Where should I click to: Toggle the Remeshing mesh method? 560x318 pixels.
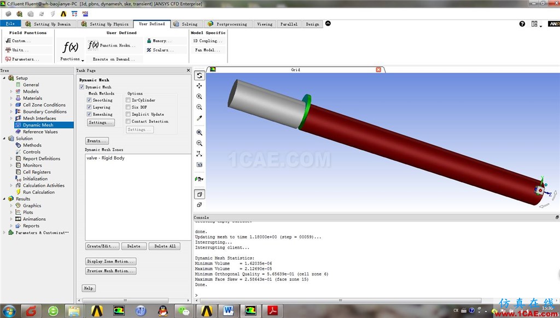pos(89,114)
